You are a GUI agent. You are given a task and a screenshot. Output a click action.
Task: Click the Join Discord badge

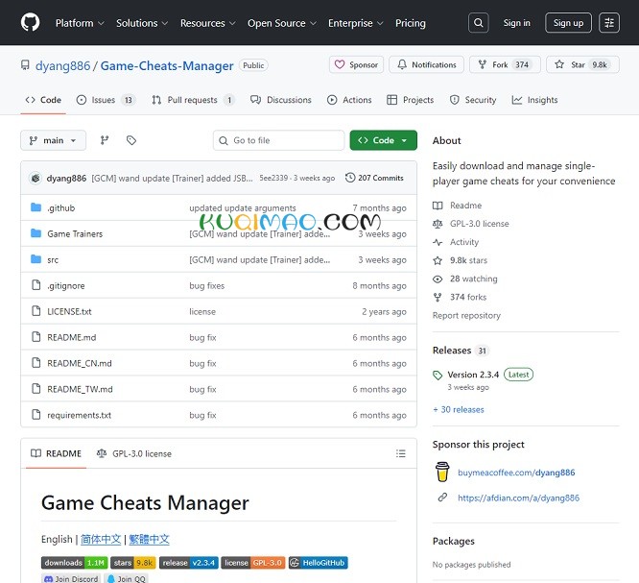point(71,578)
